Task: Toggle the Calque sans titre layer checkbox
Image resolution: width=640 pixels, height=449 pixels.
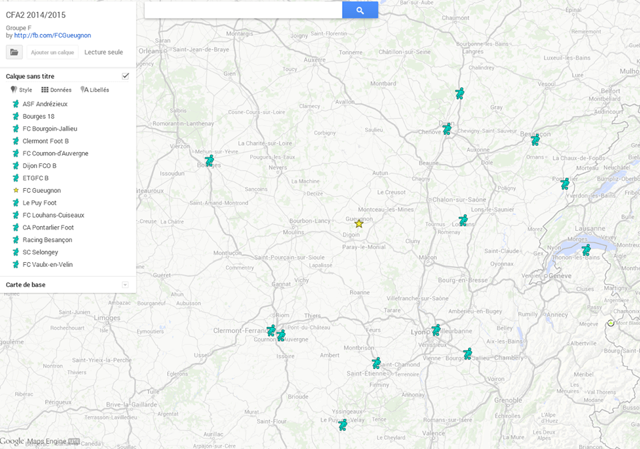Action: click(x=125, y=76)
